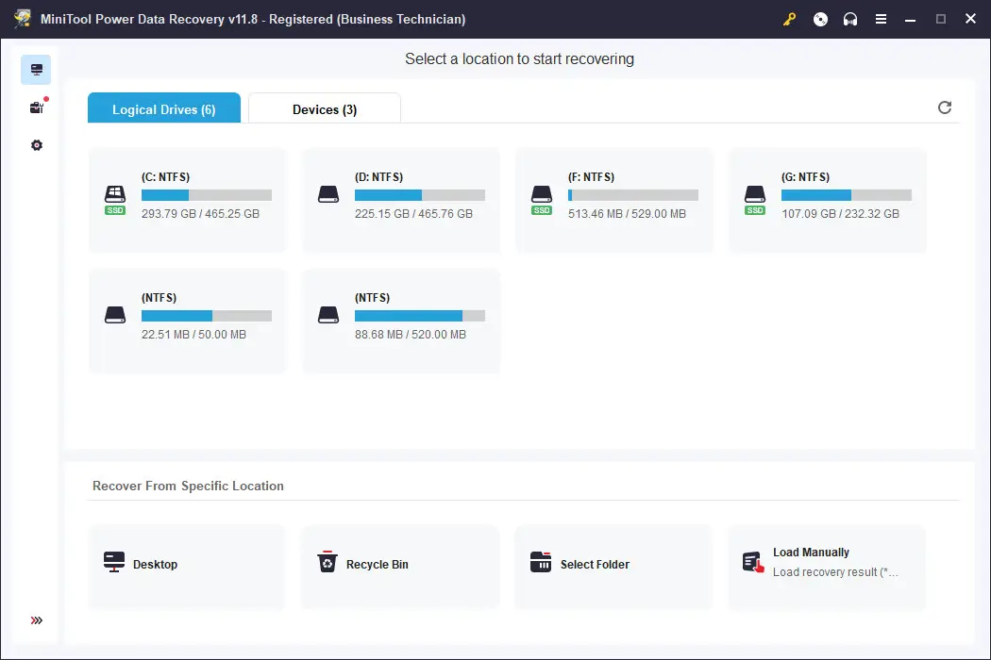Screen dimensions: 991x660
Task: Open the hamburger menu
Action: (x=881, y=19)
